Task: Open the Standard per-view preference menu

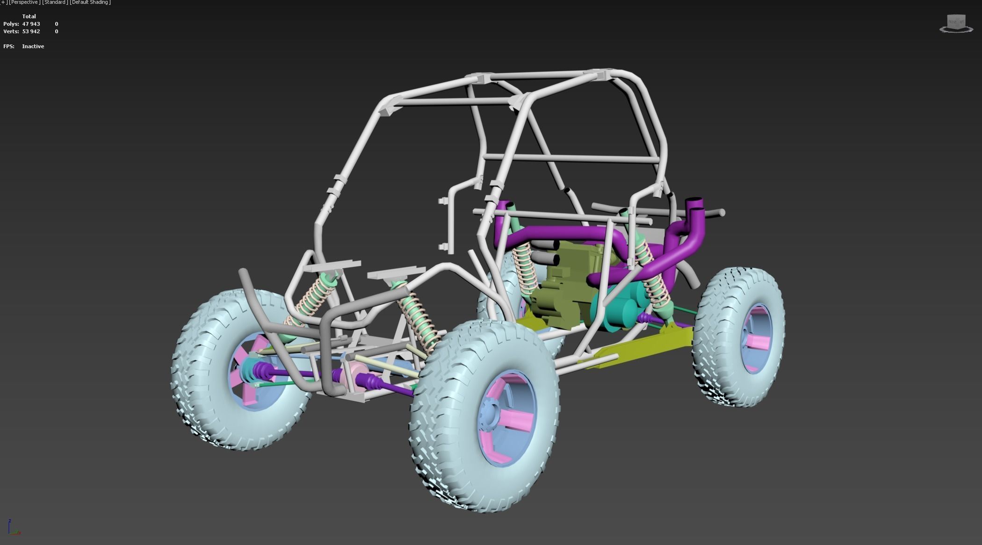Action: tap(54, 2)
